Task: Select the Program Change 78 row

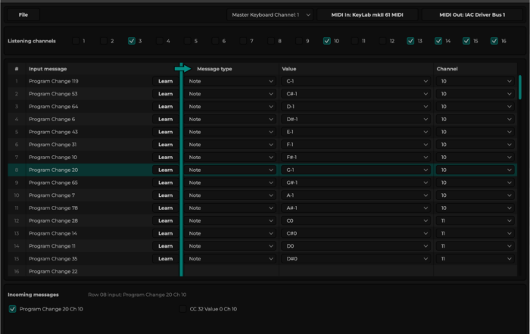Action: coord(262,208)
